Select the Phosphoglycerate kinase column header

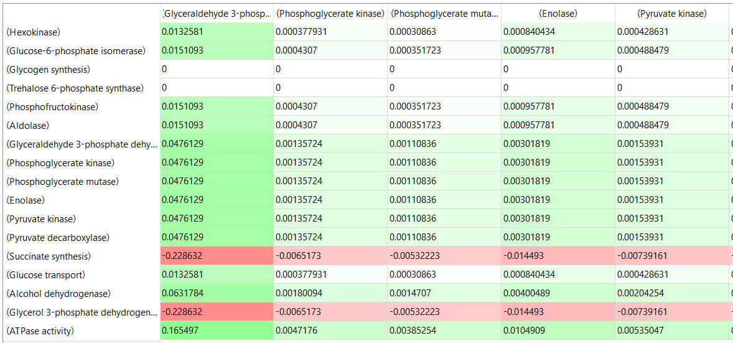click(x=330, y=13)
